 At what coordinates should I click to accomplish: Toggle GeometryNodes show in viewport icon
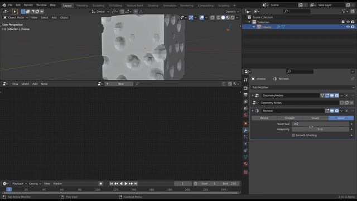[x=332, y=95]
